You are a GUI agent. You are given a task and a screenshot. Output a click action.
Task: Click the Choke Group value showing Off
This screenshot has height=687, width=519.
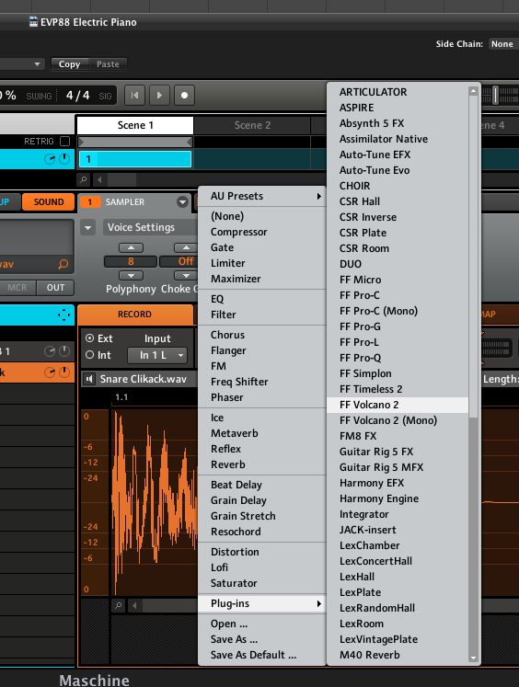pyautogui.click(x=179, y=262)
